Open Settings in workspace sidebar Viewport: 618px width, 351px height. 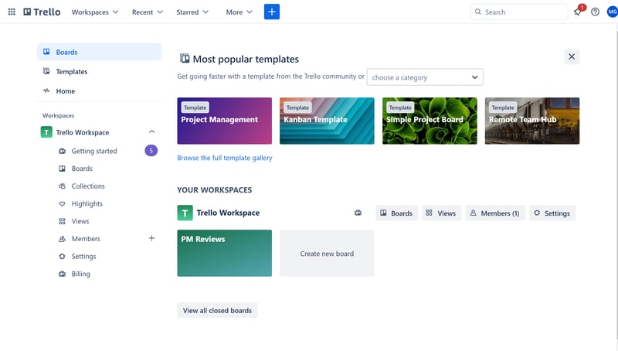[84, 257]
